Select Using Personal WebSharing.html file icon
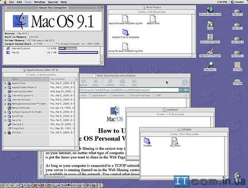The height and width of the screenshot is (188, 248). (x=125, y=48)
